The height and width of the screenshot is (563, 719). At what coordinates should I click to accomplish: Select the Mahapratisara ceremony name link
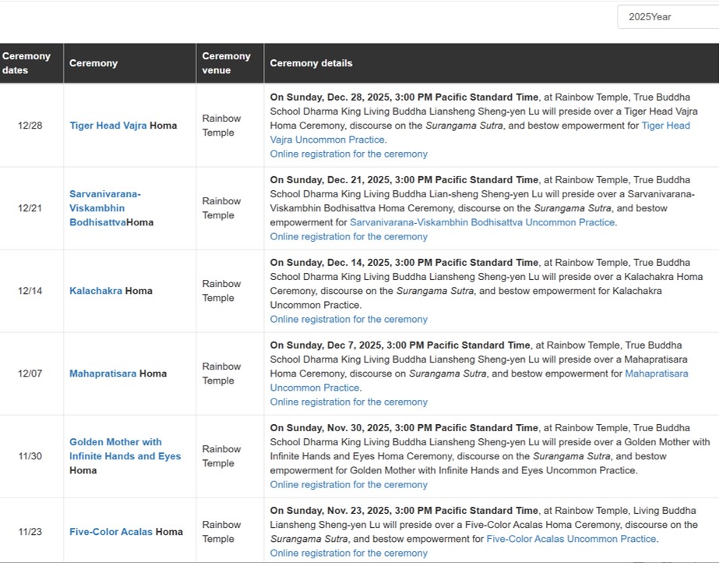[102, 374]
